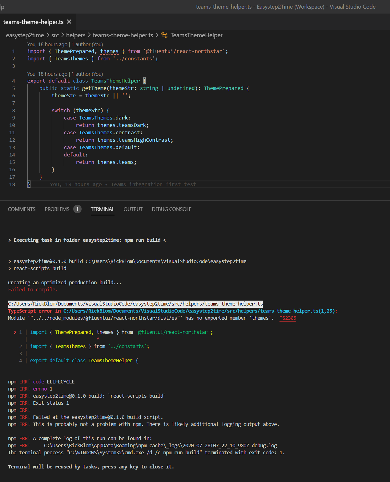
Task: Close the teams-theme-helper.ts editor tab
Action: 69,22
